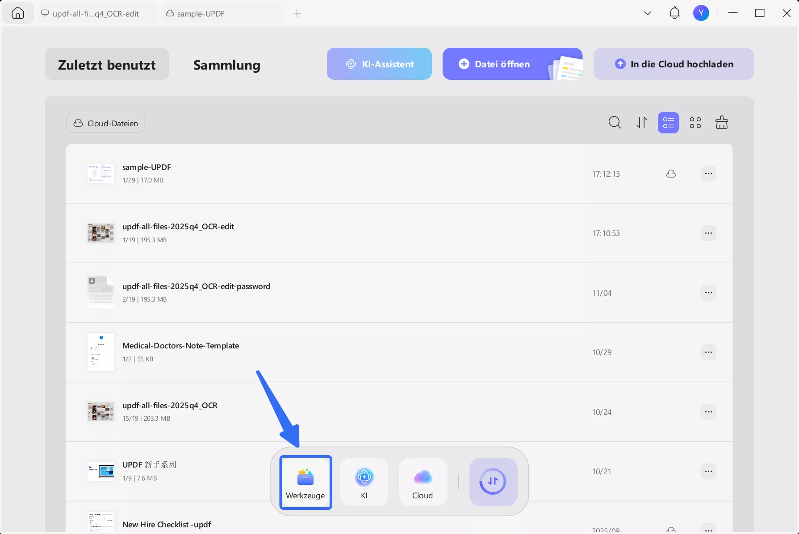Image resolution: width=799 pixels, height=534 pixels.
Task: Select file name UPDF 新手系列
Action: pyautogui.click(x=149, y=465)
